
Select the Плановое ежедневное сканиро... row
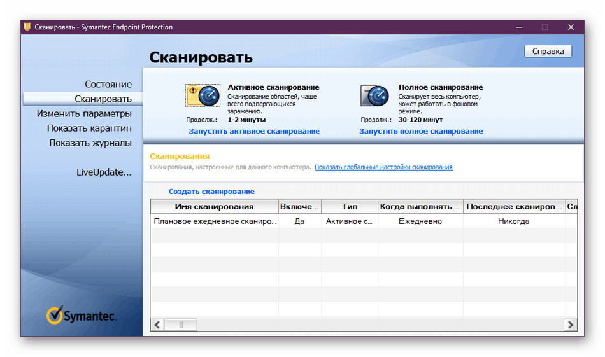point(364,221)
